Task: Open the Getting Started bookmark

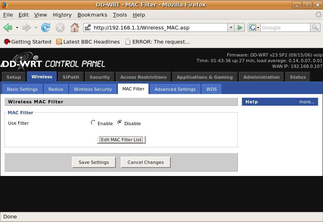Action: point(27,42)
